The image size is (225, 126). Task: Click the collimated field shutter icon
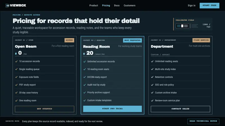coord(182,26)
